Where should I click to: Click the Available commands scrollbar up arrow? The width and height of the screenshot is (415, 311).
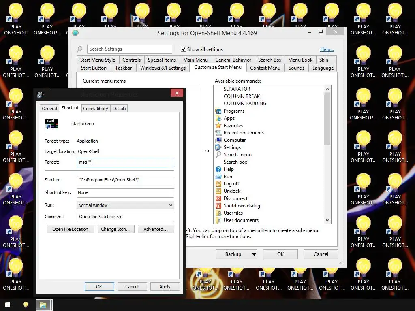(327, 89)
